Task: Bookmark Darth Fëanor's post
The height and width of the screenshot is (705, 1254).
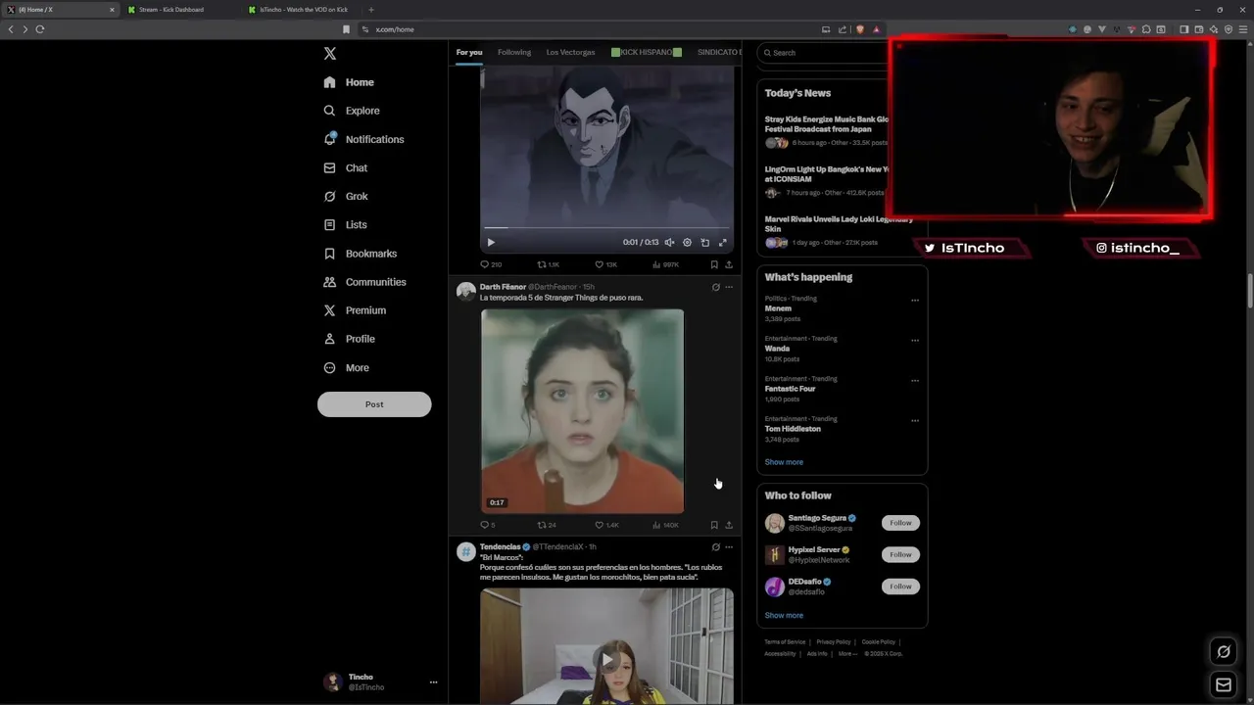Action: (x=714, y=525)
